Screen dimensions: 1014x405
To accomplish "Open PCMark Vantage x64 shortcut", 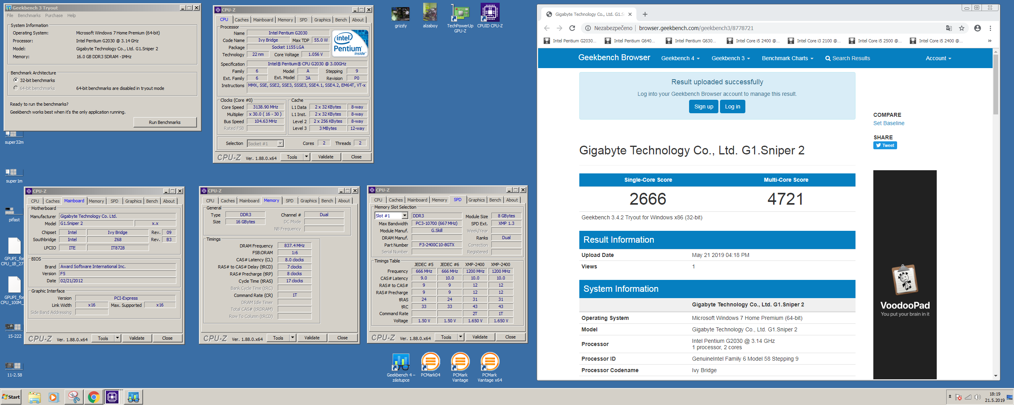I will [490, 368].
